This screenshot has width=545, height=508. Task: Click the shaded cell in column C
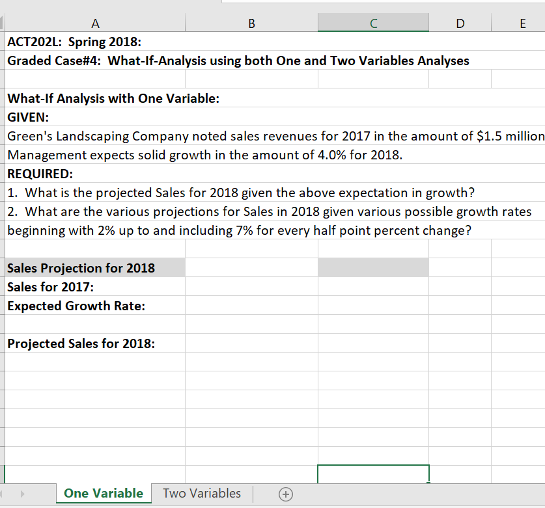point(373,268)
